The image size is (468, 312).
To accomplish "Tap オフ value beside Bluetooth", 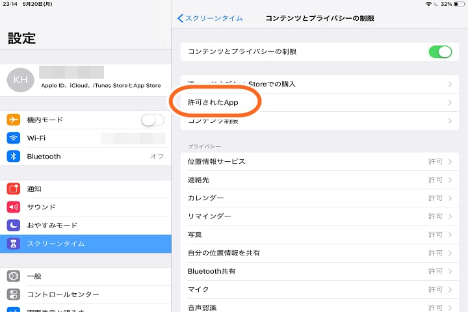I will click(157, 157).
